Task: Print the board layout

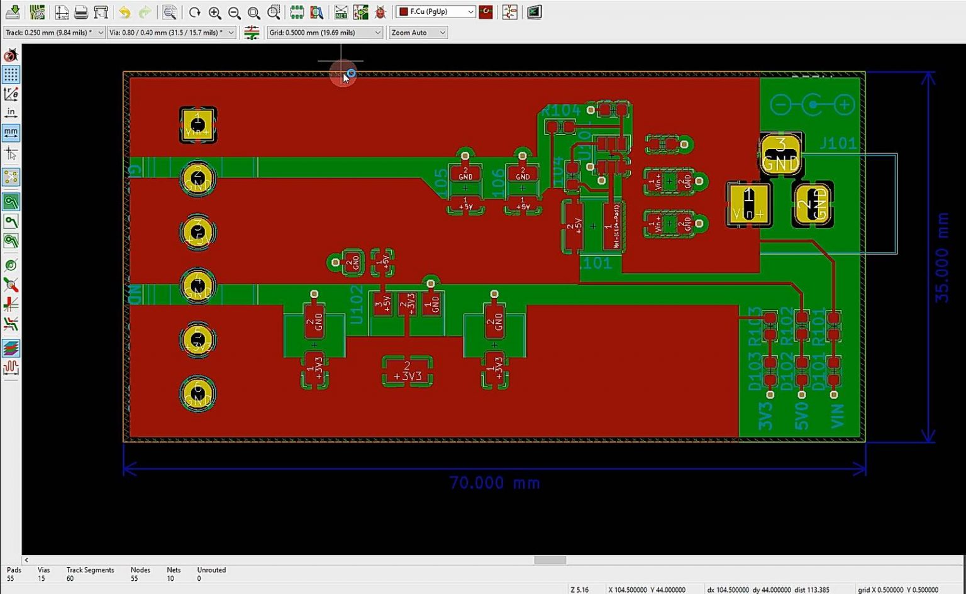Action: (x=80, y=11)
